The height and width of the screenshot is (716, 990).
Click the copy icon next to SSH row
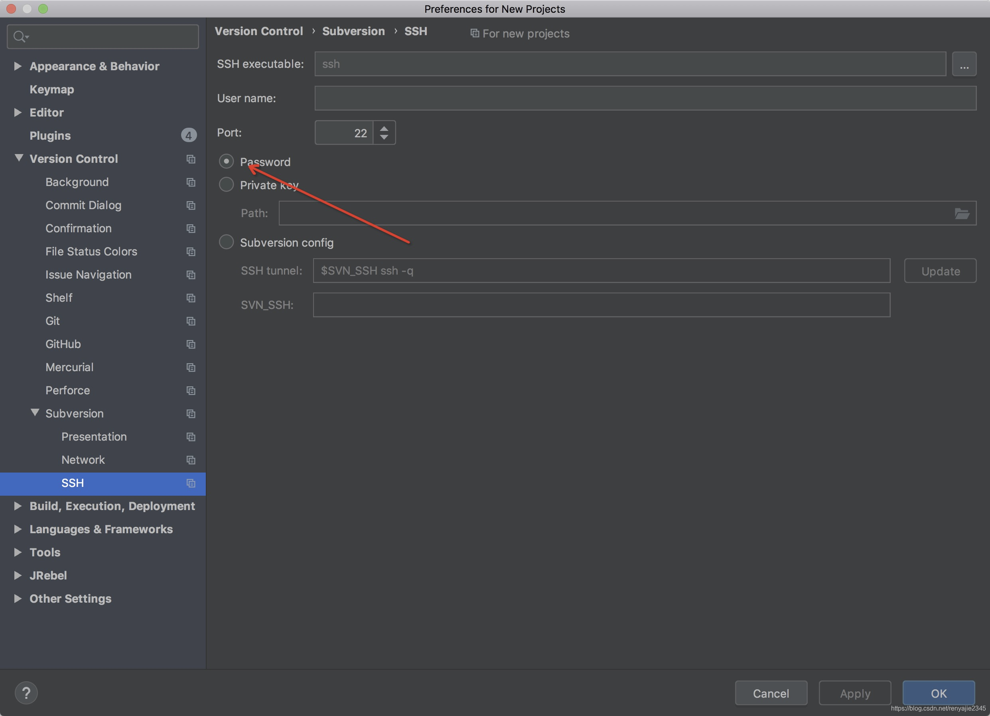tap(191, 483)
